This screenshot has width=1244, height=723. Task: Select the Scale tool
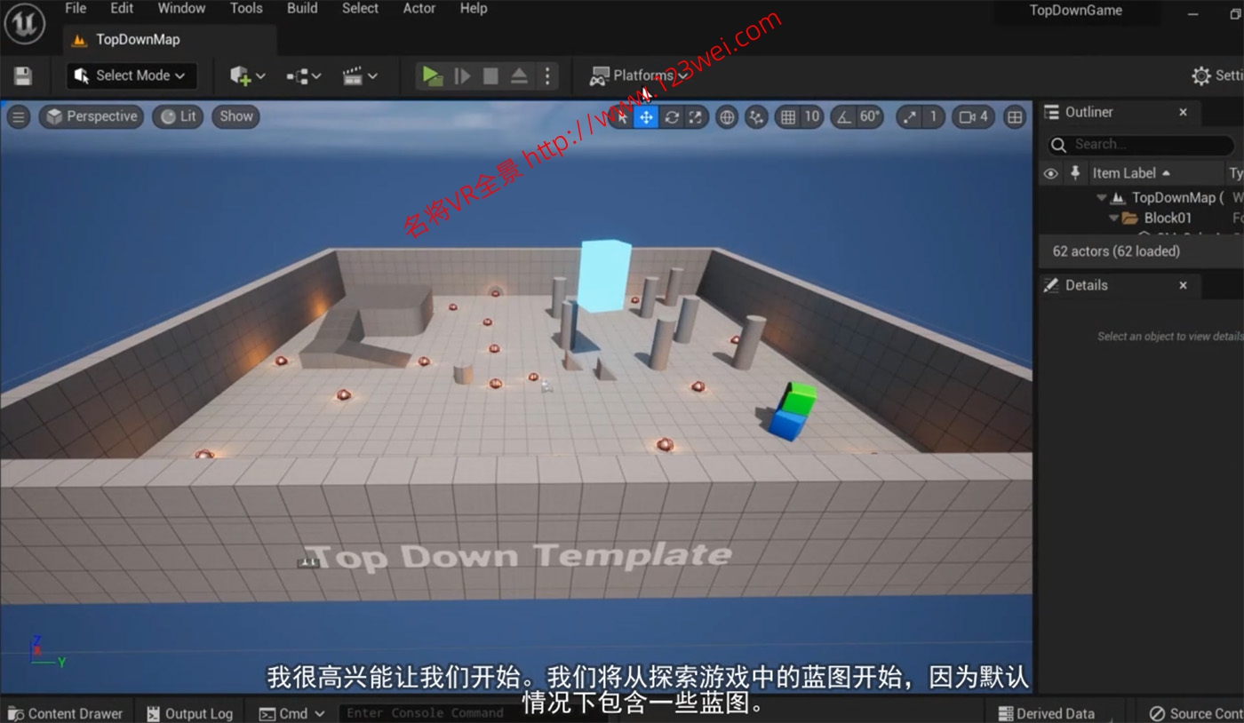point(696,116)
